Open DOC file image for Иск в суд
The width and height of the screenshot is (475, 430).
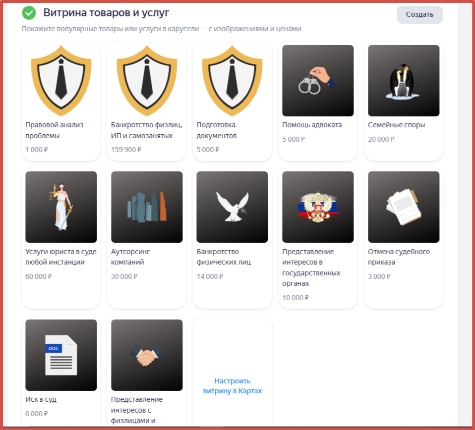(61, 355)
